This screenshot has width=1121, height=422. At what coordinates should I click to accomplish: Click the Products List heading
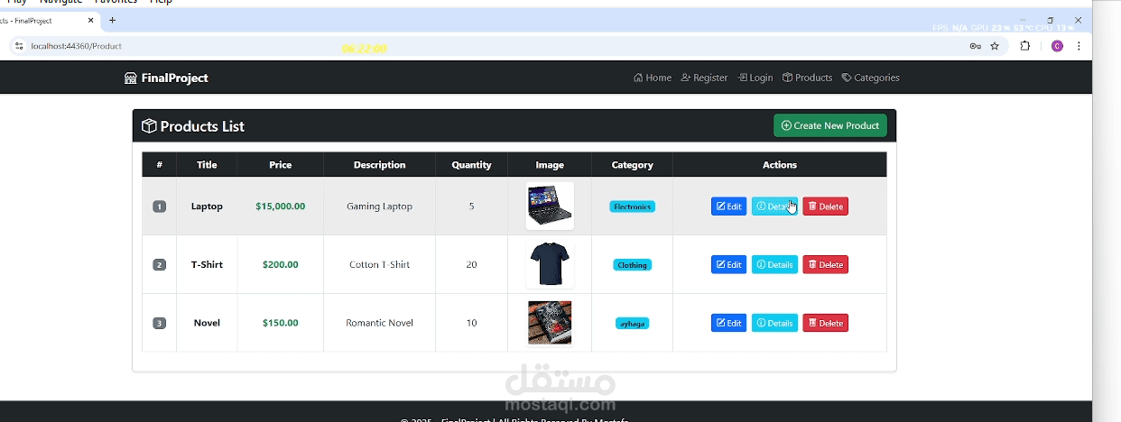coord(202,126)
